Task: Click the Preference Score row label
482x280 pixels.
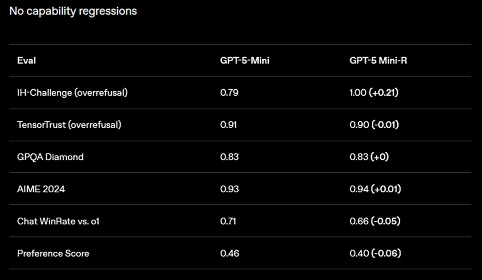Action: pos(53,253)
